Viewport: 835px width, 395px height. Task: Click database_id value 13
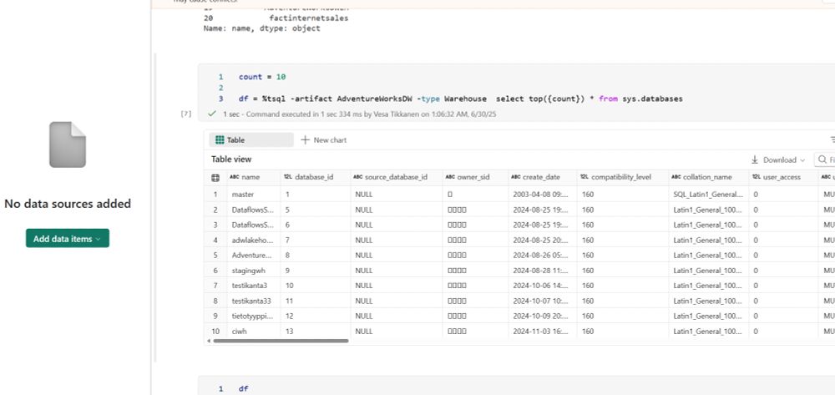(x=315, y=332)
